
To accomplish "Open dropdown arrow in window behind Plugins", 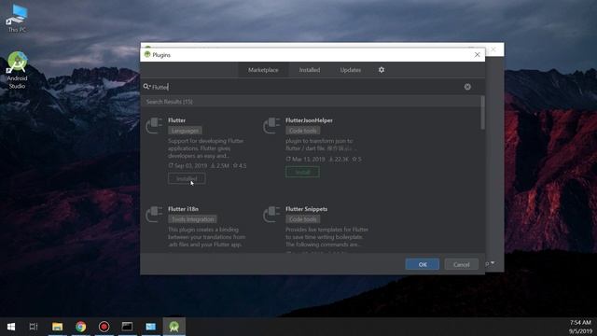I will pos(493,263).
